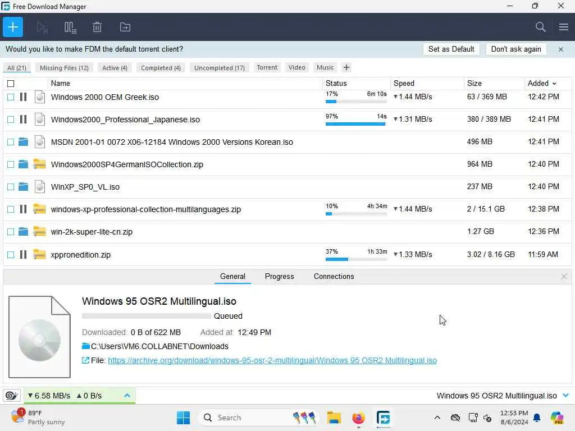Select the All (21) filter tab
575x431 pixels.
pos(17,68)
